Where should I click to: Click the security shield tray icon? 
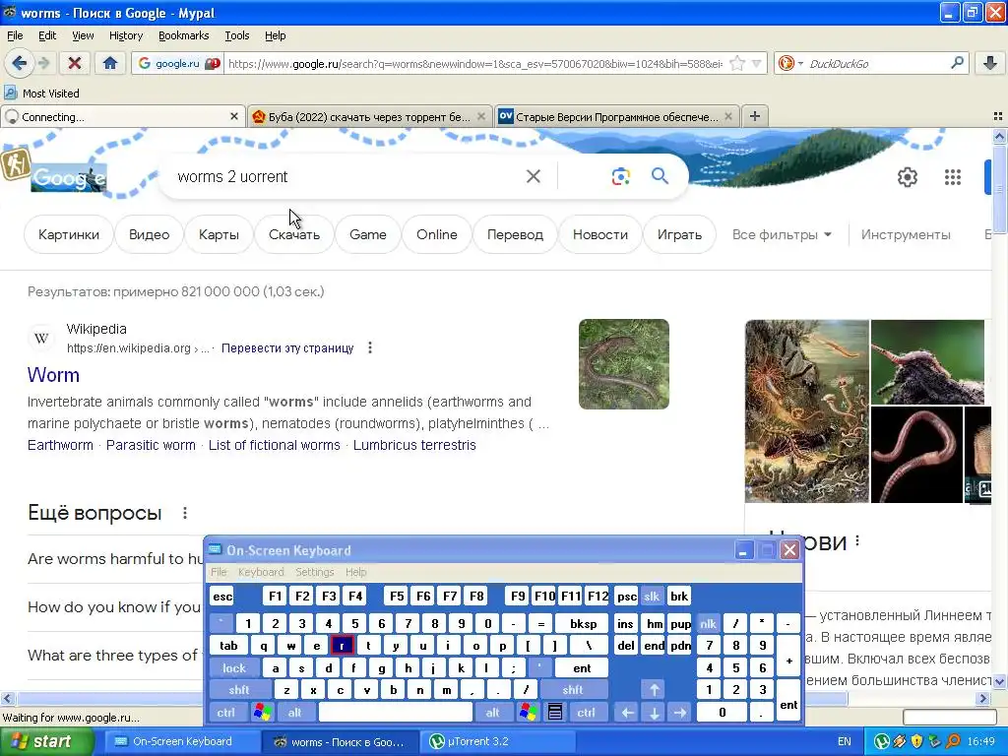tap(916, 742)
